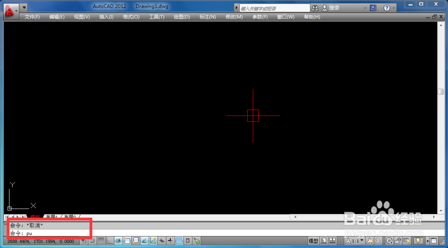Click the last-tab navigation arrow
The height and width of the screenshot is (248, 448).
coord(23,217)
